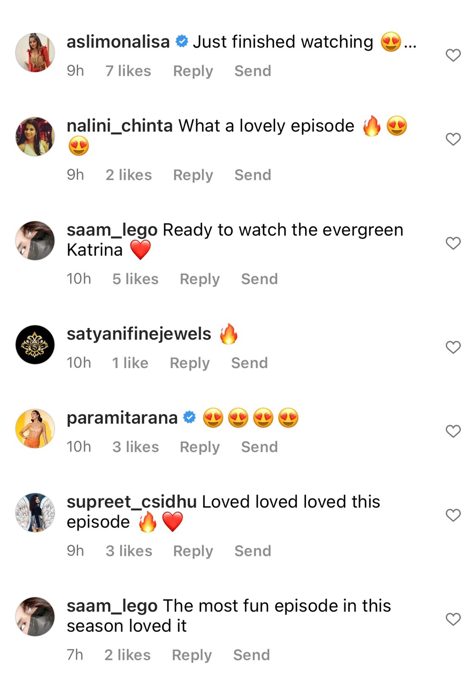Open saam_lego username on last comment
This screenshot has width=475, height=676.
pyautogui.click(x=112, y=606)
